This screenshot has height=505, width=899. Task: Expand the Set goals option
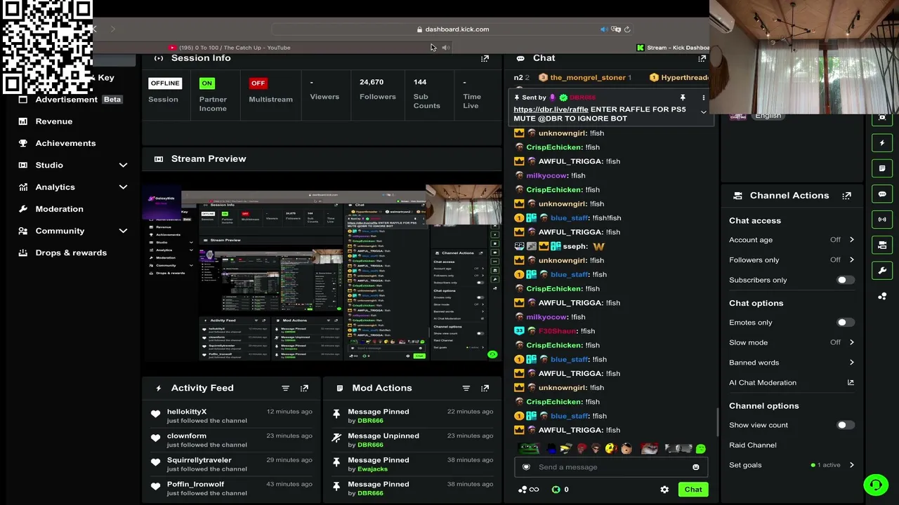[851, 465]
